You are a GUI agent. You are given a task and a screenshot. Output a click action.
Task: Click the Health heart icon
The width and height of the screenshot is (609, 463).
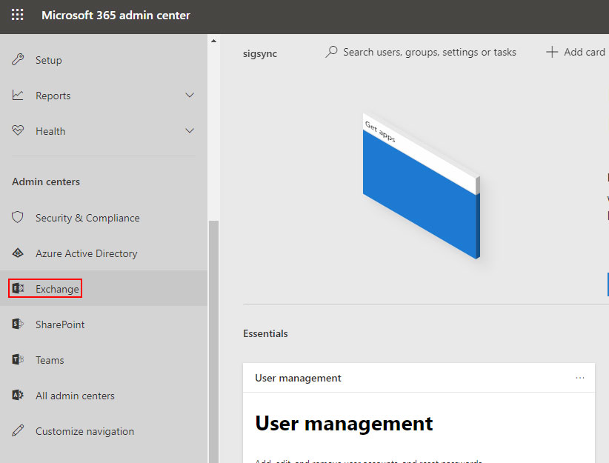pos(18,131)
